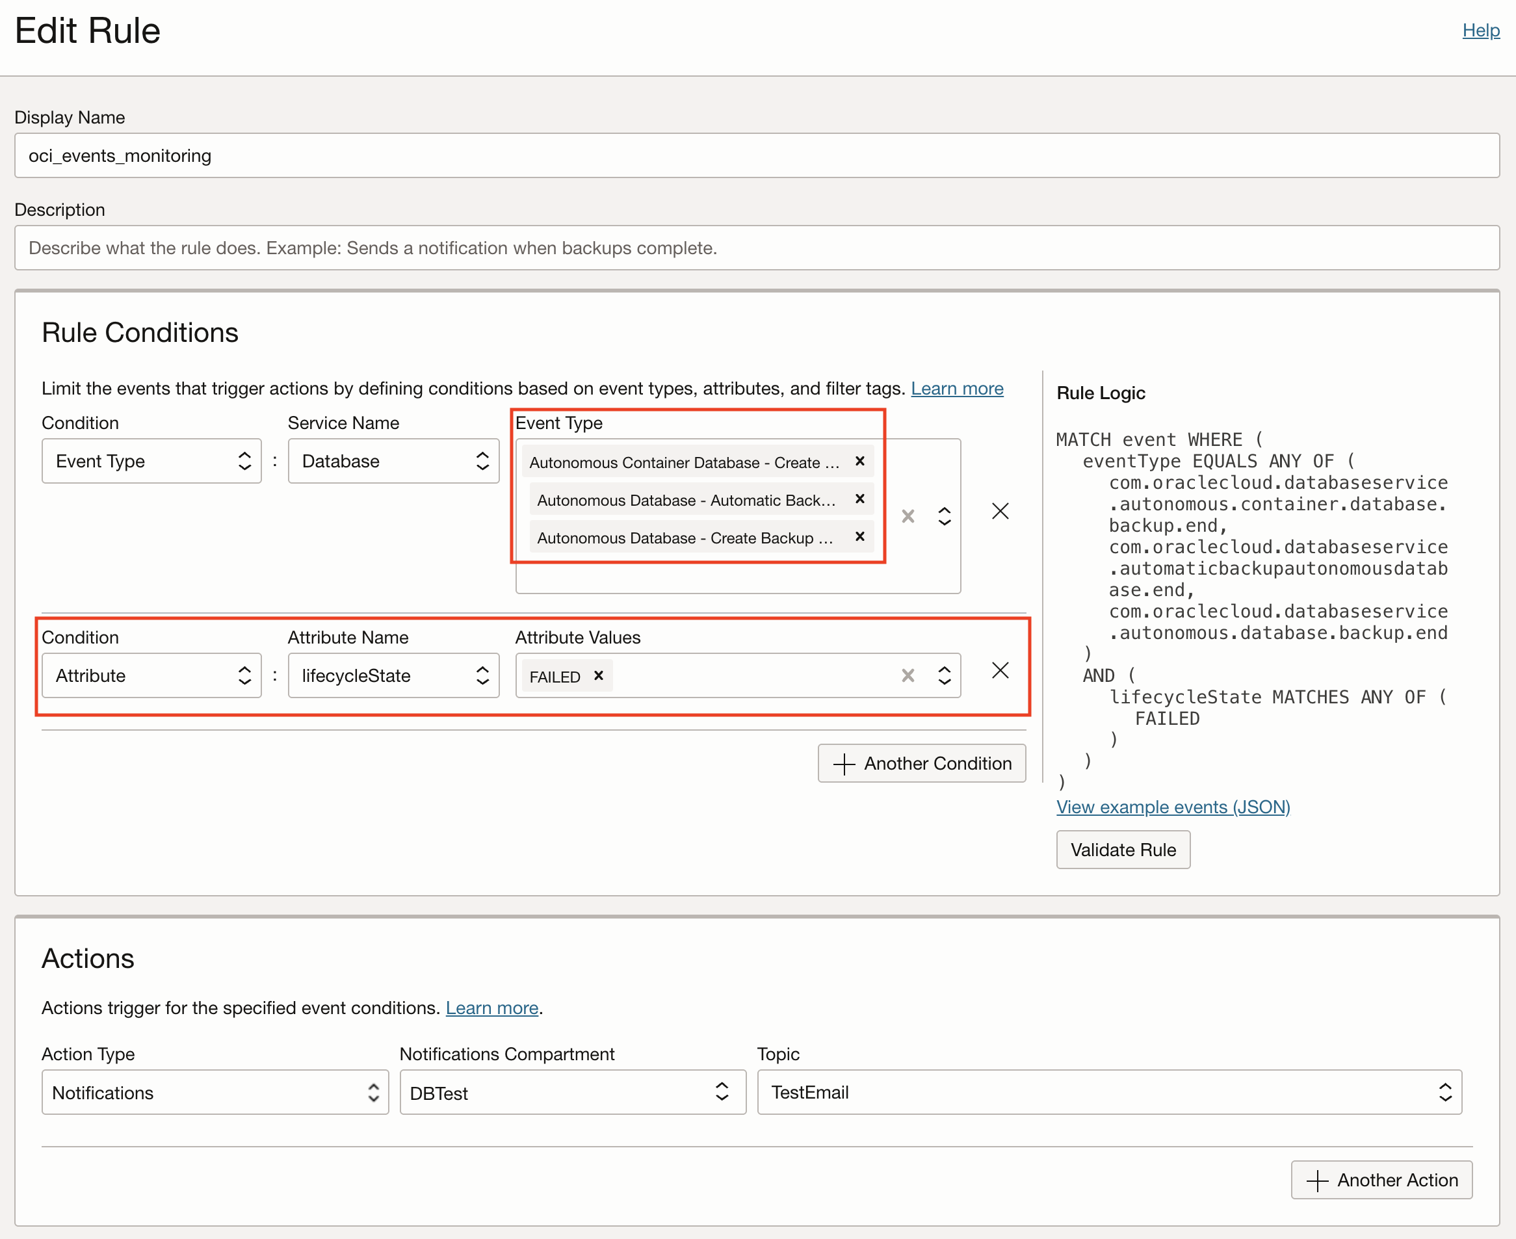Screen dimensions: 1516x1239
Task: Open the Database service name dropdown
Action: pyautogui.click(x=393, y=461)
